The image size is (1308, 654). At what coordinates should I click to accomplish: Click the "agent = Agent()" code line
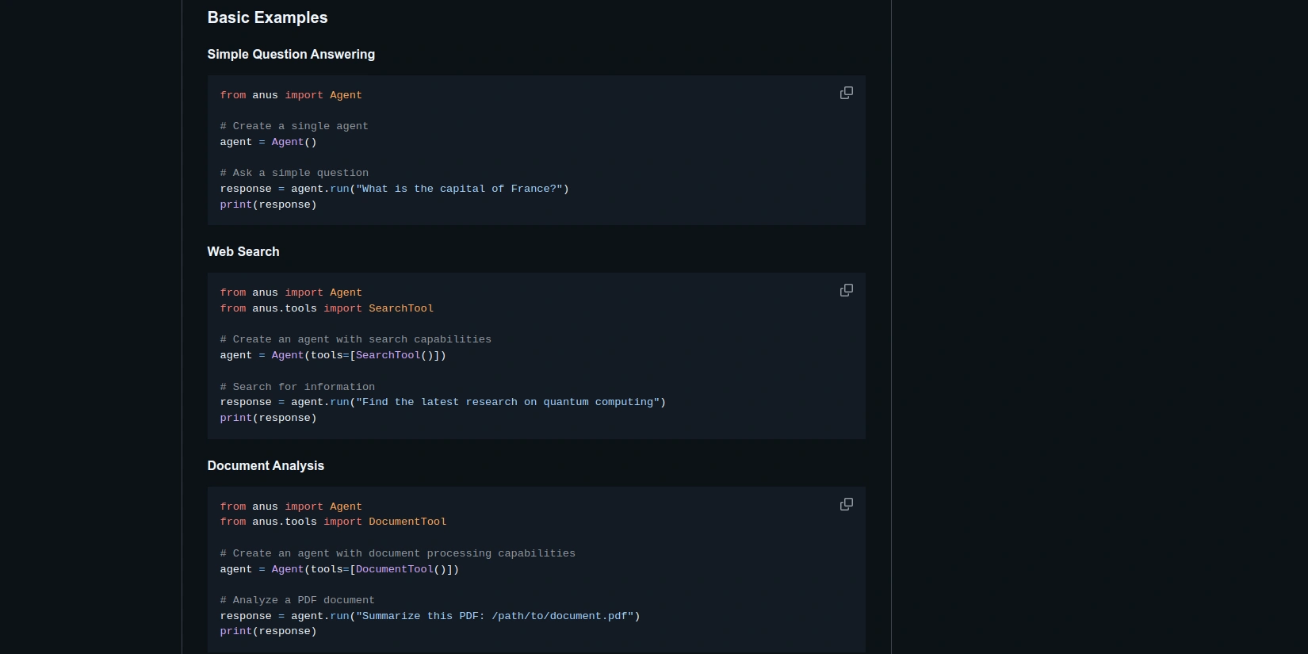tap(268, 142)
